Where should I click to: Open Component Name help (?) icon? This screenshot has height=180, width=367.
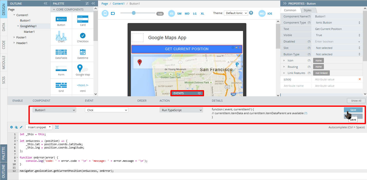(x=309, y=16)
